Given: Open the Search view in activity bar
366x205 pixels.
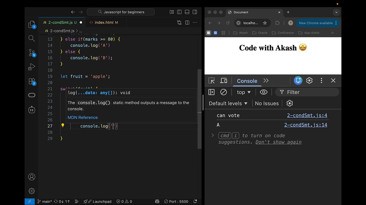Looking at the screenshot, I should [32, 38].
